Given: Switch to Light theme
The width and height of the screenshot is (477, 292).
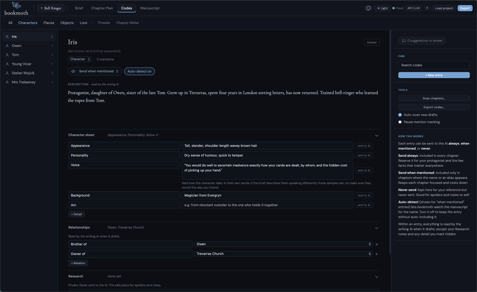Looking at the screenshot, I should point(382,8).
